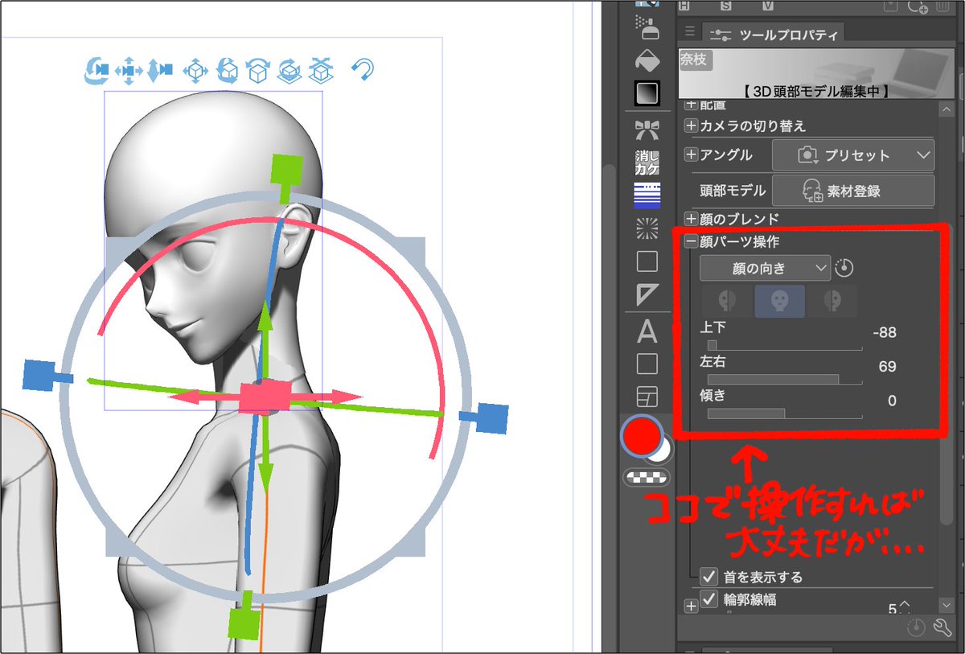Open the 顔の向き dropdown
The width and height of the screenshot is (965, 654).
pyautogui.click(x=765, y=268)
